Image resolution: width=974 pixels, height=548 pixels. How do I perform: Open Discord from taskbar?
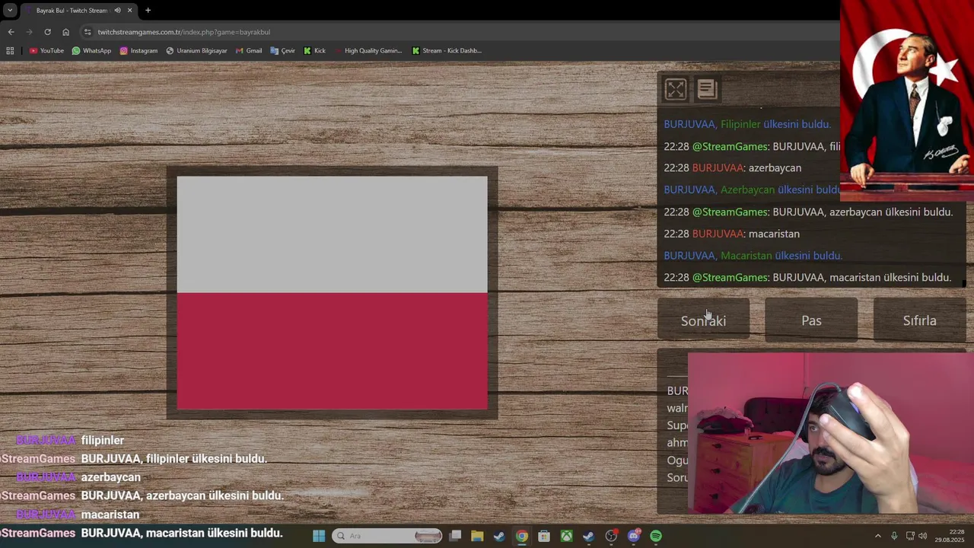(x=634, y=536)
